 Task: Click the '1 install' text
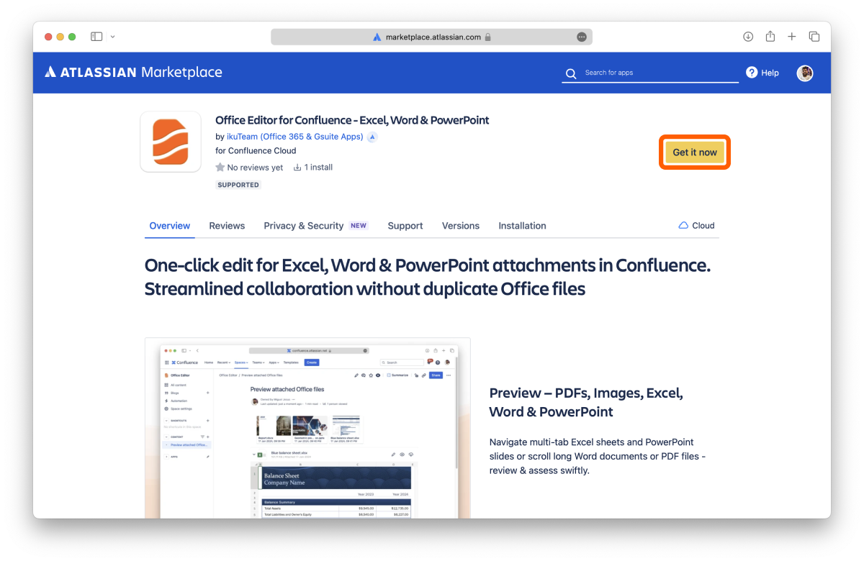[318, 168]
